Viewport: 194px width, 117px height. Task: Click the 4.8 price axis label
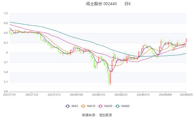click(6, 92)
